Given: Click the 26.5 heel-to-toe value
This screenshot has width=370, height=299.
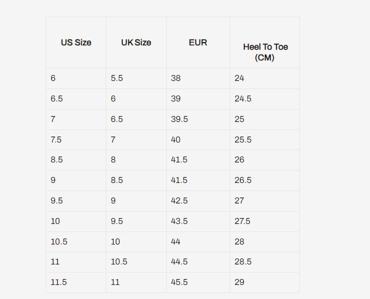Looking at the screenshot, I should pyautogui.click(x=243, y=180).
